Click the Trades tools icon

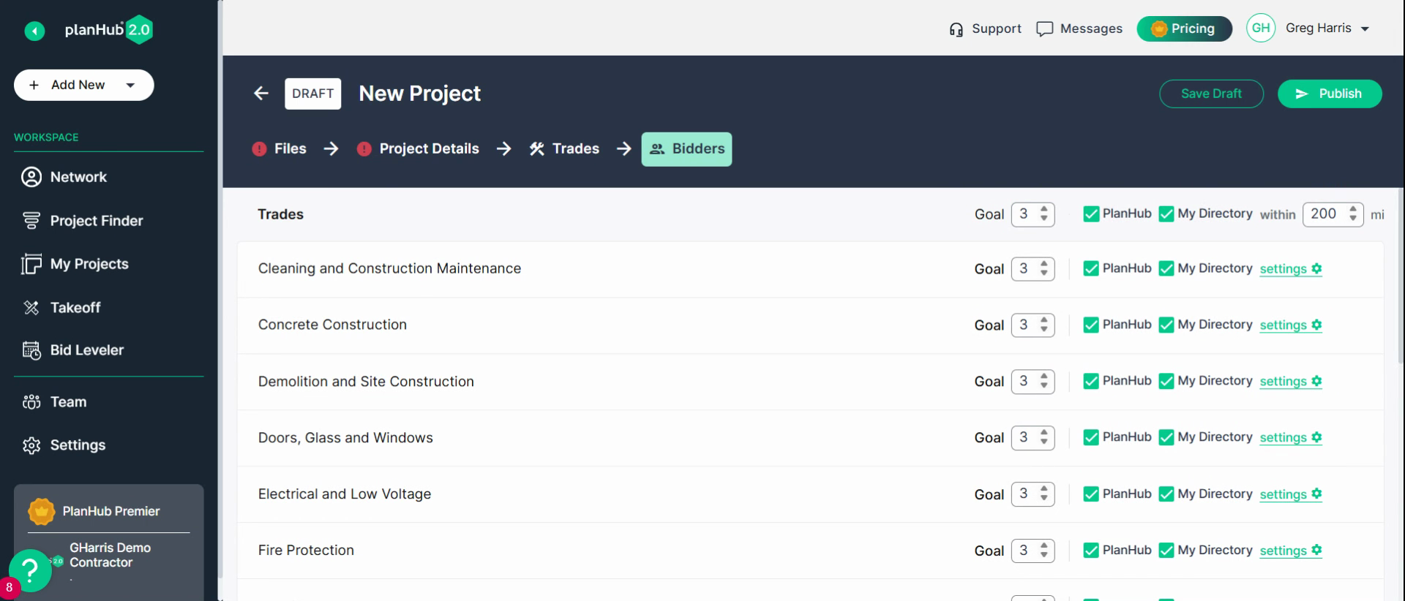pos(537,149)
